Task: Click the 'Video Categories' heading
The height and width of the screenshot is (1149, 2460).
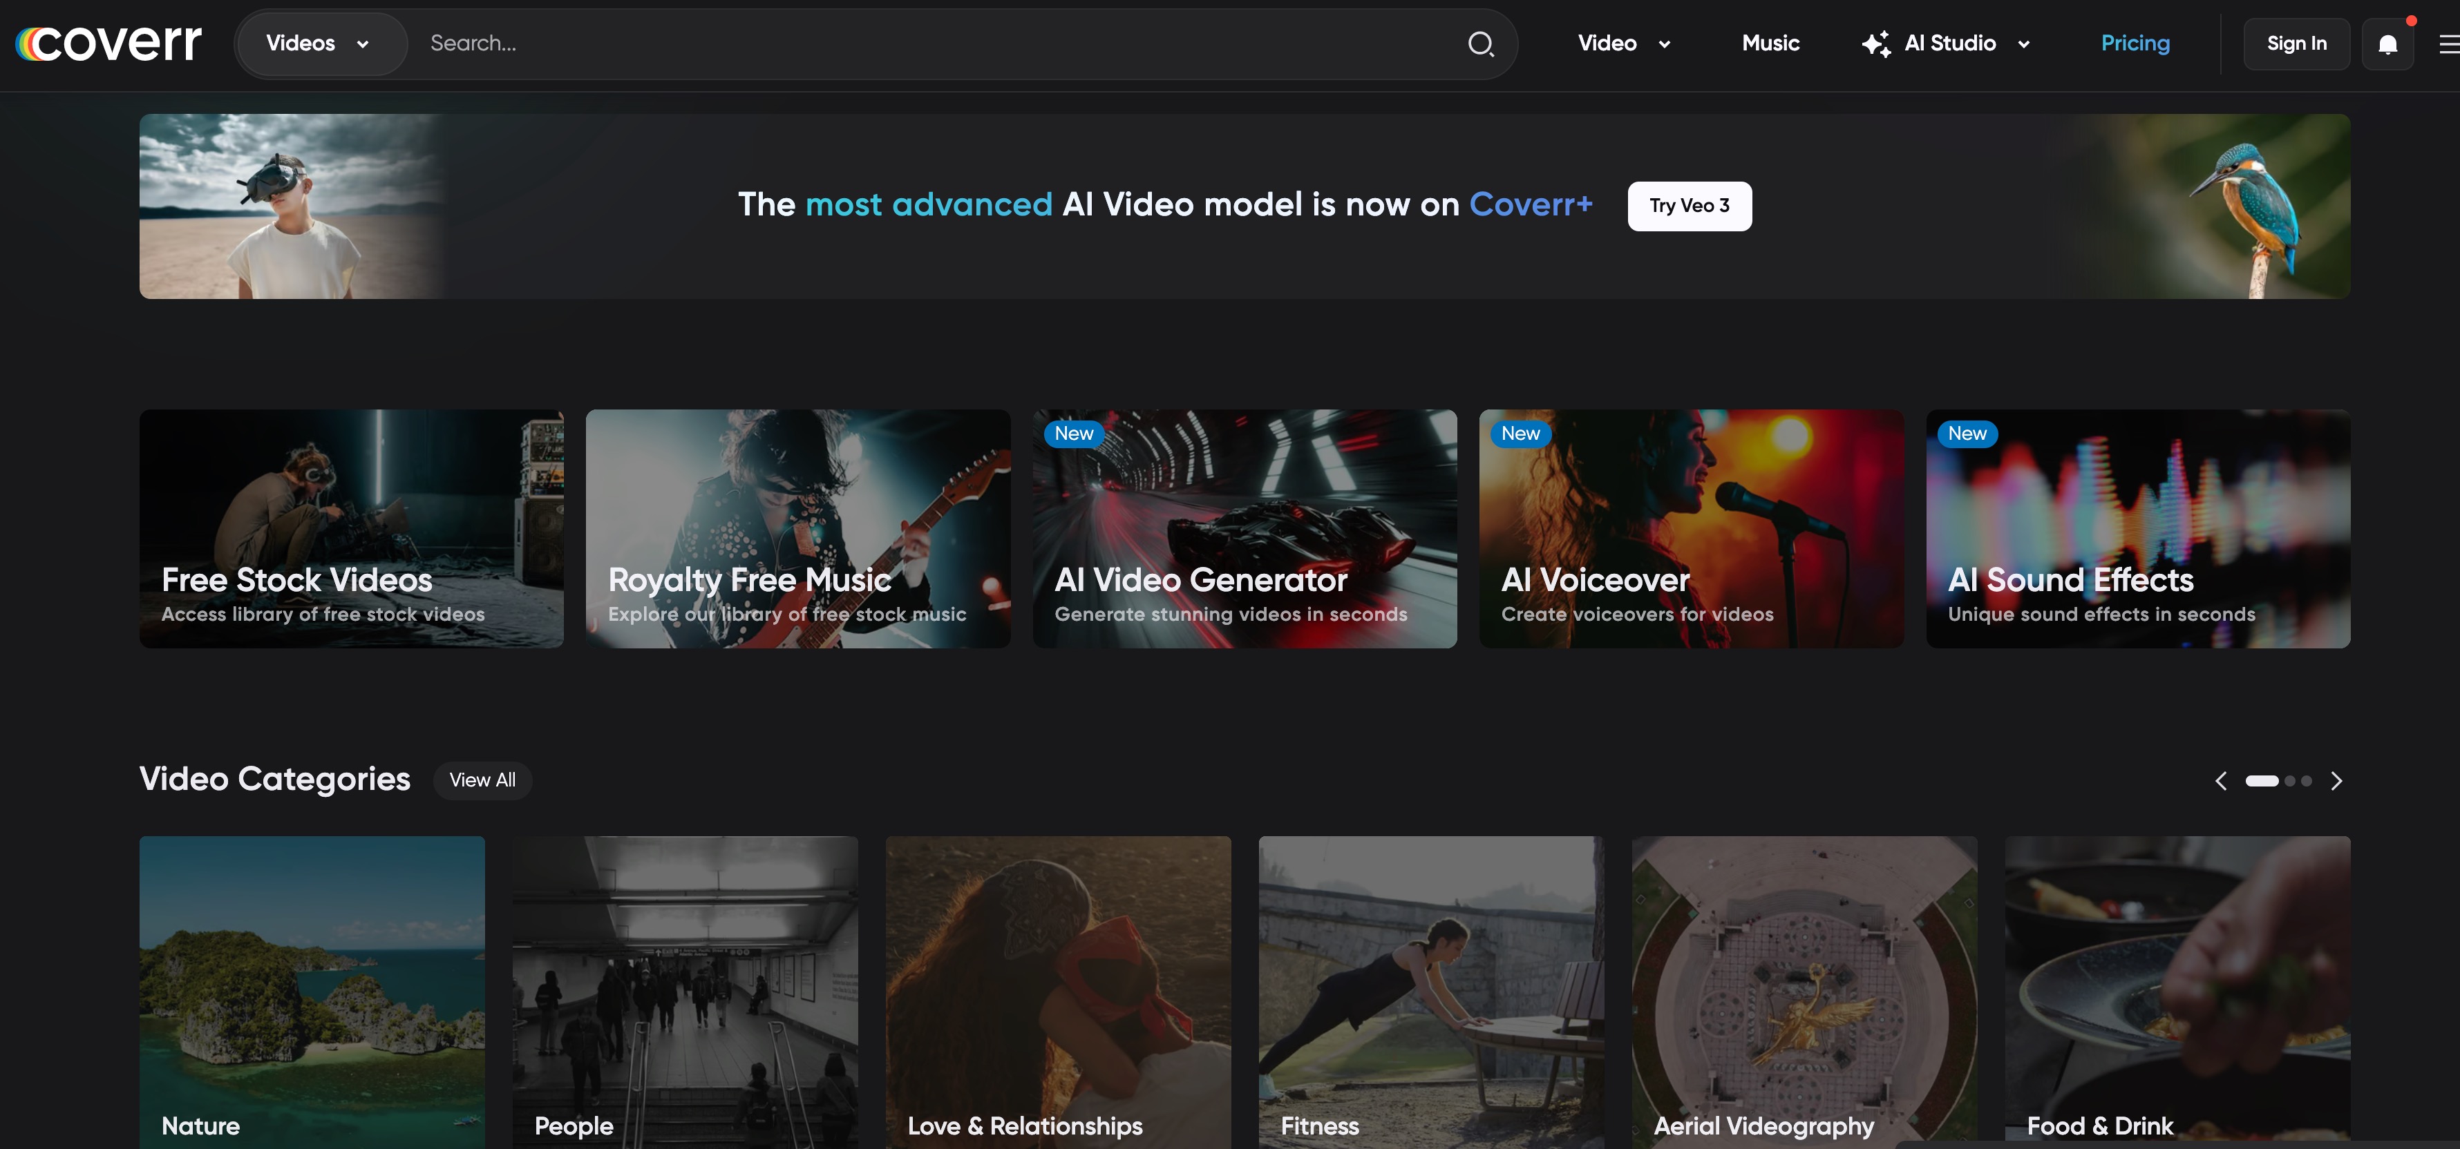Action: [275, 779]
